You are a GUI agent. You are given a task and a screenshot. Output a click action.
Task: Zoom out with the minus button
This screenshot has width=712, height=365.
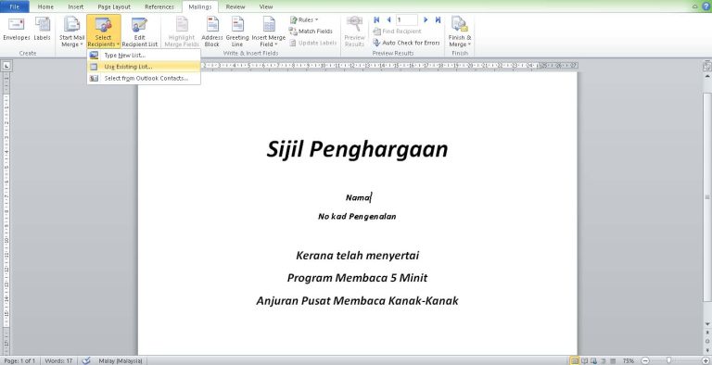[x=645, y=361]
